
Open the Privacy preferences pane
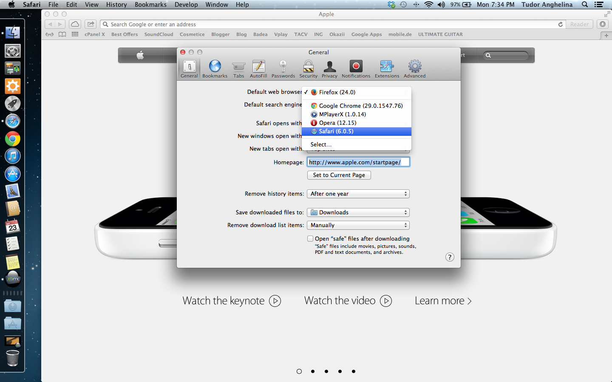(x=329, y=69)
